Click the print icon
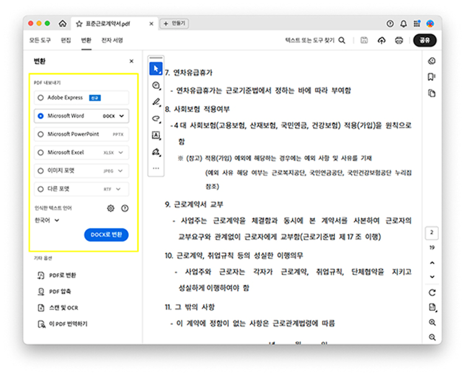Image resolution: width=465 pixels, height=375 pixels. [x=399, y=40]
